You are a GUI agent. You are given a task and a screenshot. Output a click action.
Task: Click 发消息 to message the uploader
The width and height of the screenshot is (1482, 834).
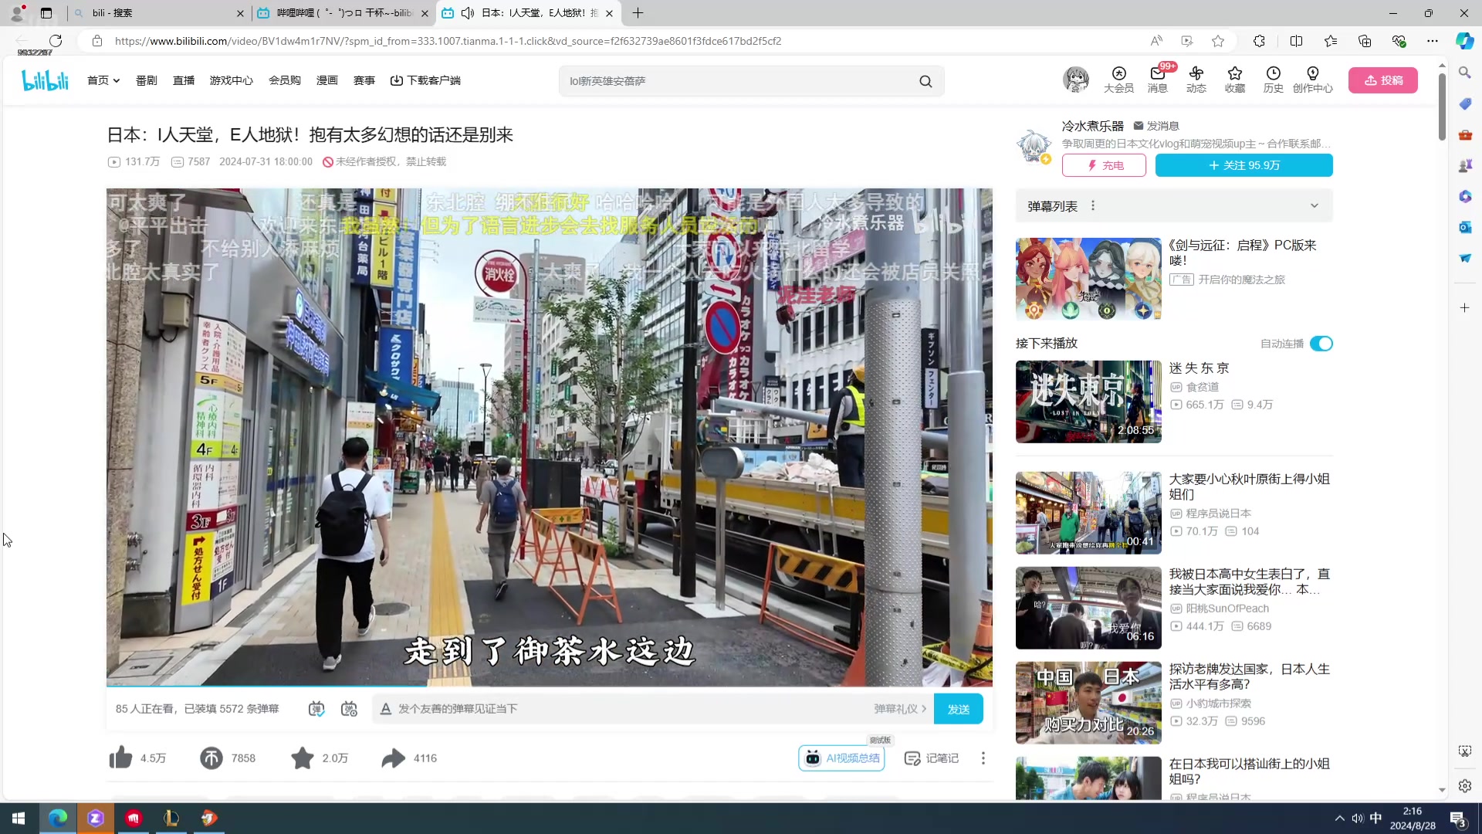tap(1155, 126)
